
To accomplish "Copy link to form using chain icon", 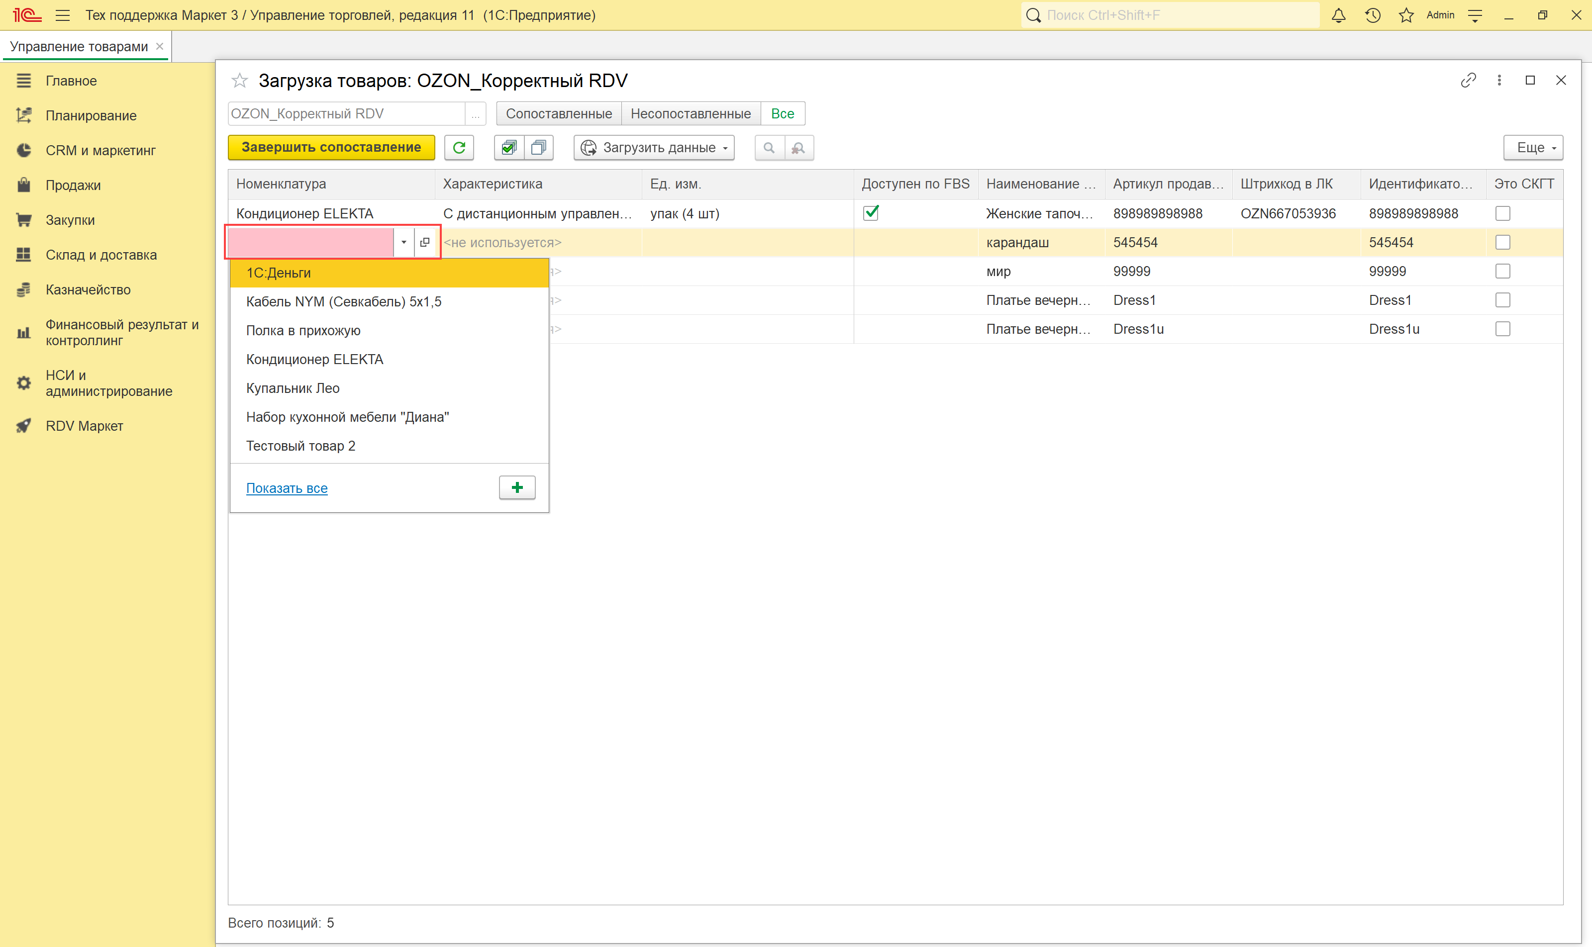I will [x=1468, y=81].
